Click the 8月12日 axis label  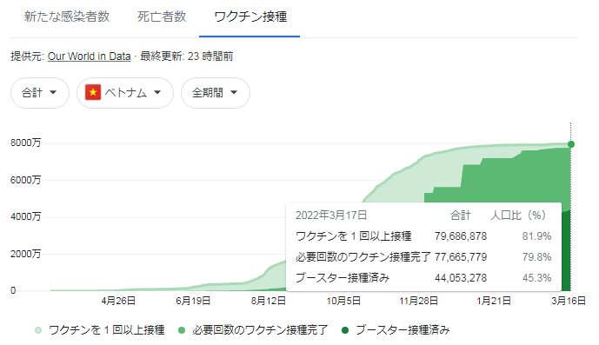268,301
